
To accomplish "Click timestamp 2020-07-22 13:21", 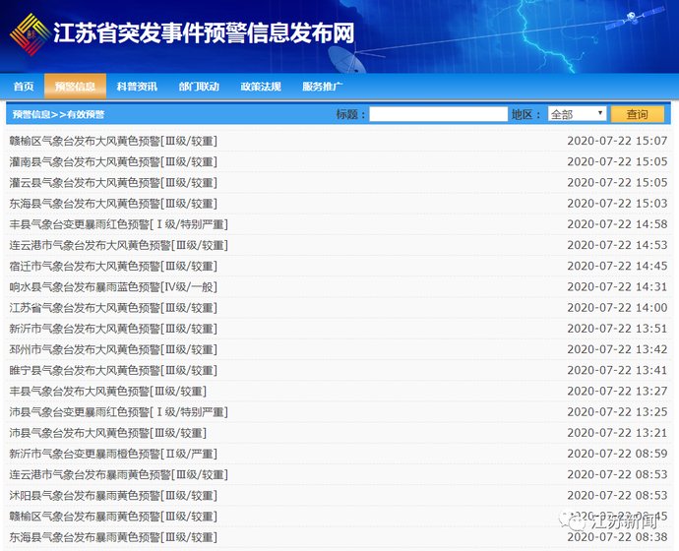I will point(617,432).
